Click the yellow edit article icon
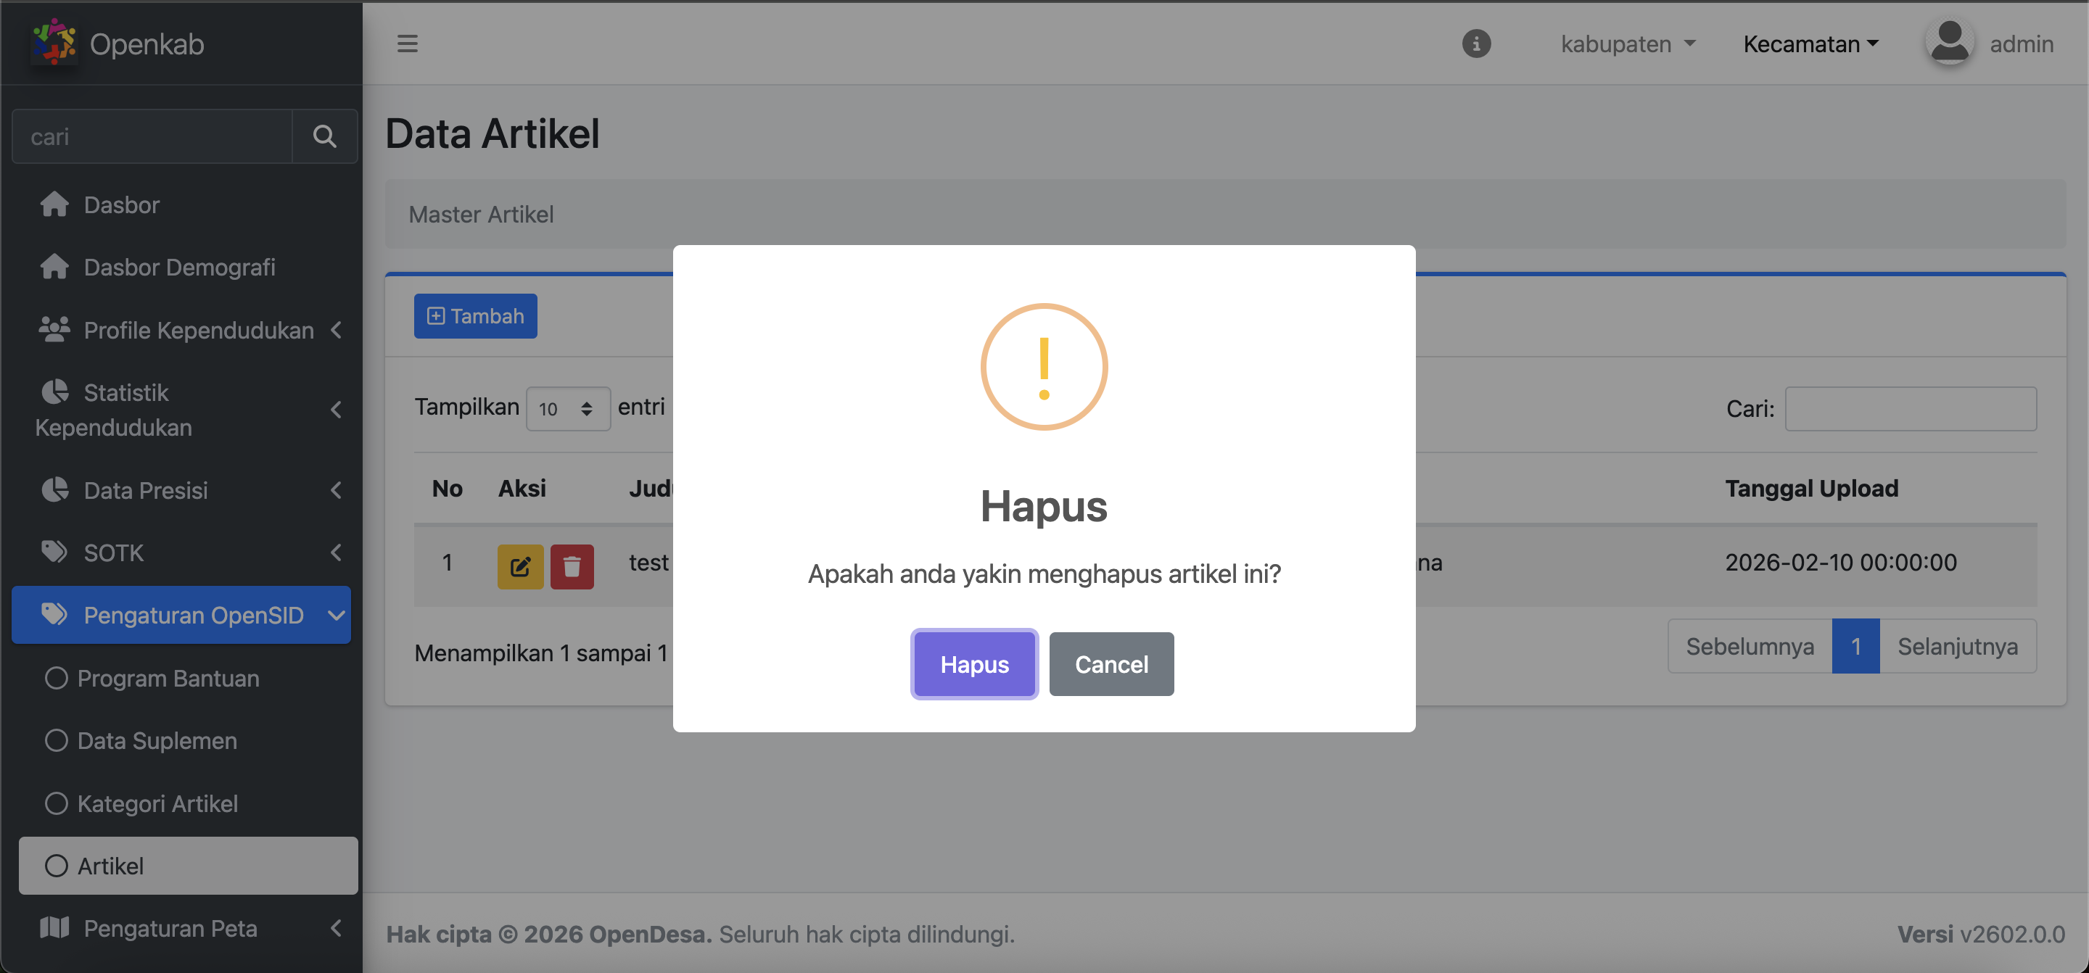The height and width of the screenshot is (973, 2089). (520, 566)
